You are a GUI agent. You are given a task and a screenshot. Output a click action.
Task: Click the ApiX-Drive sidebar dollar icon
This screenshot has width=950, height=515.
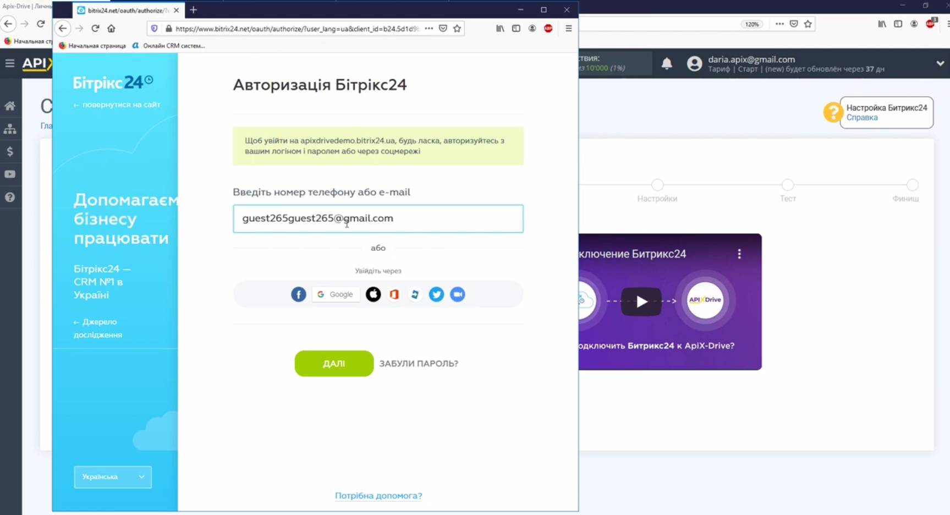coord(10,151)
